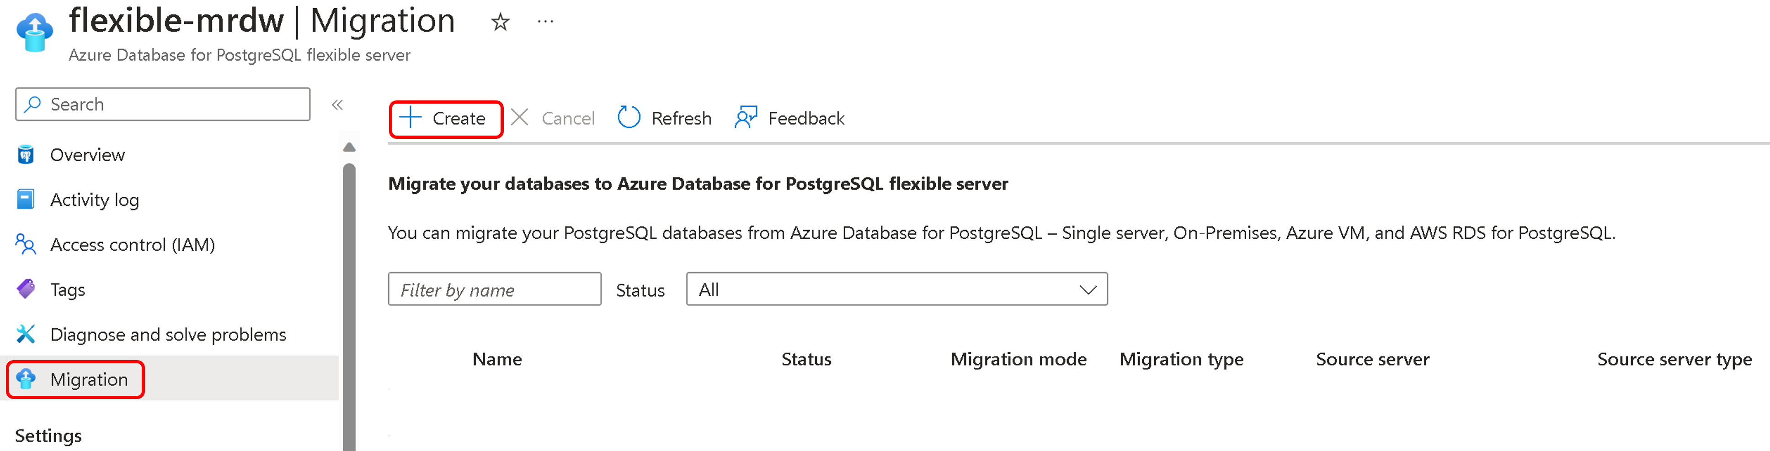Click the purple Tags icon
Screen dimensions: 1770x451
click(x=26, y=289)
